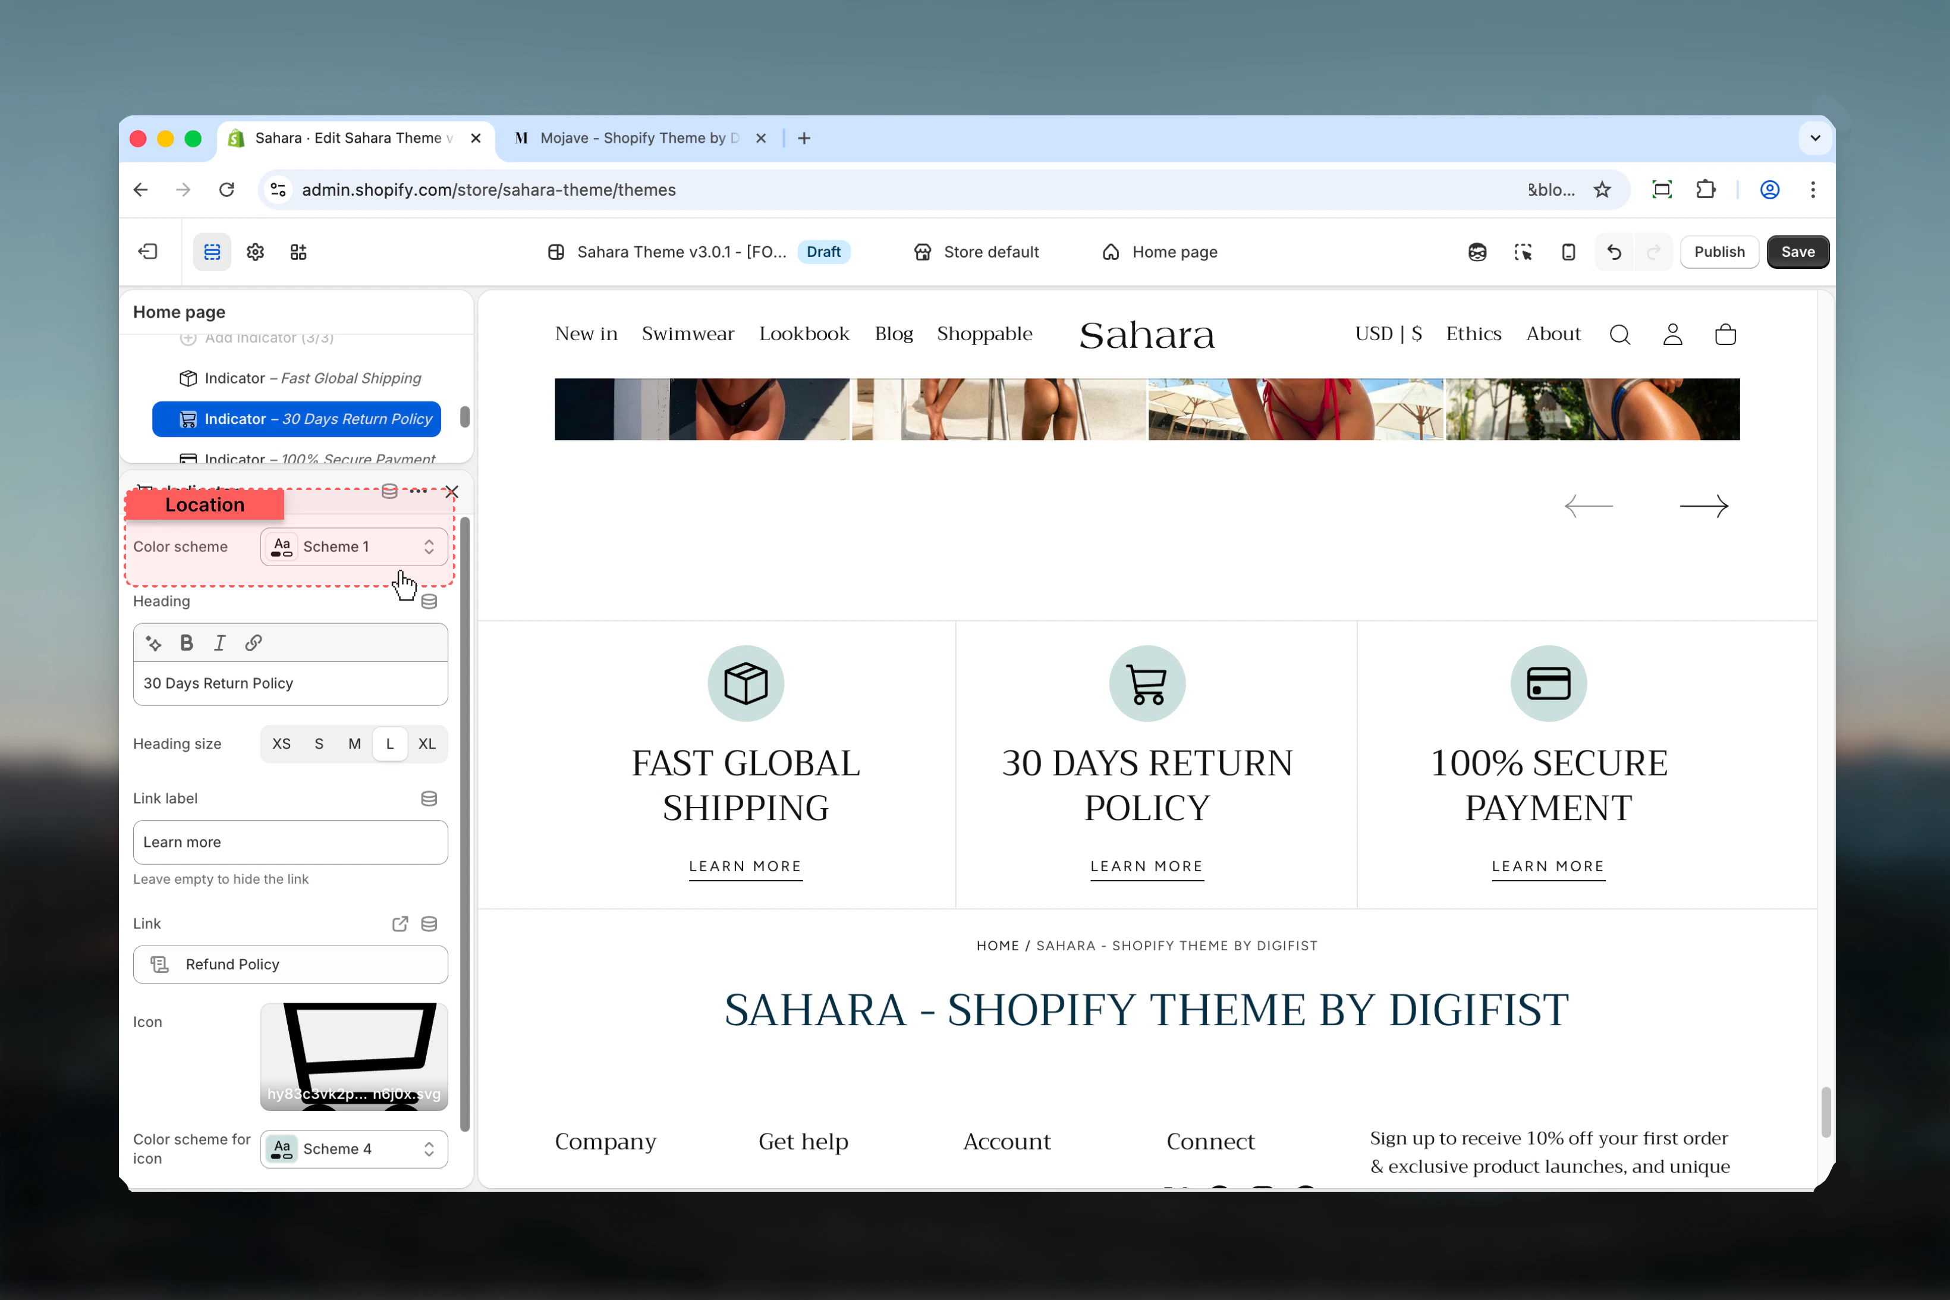The width and height of the screenshot is (1950, 1300).
Task: Open the preview-as-customer icon in top bar
Action: 1477,252
